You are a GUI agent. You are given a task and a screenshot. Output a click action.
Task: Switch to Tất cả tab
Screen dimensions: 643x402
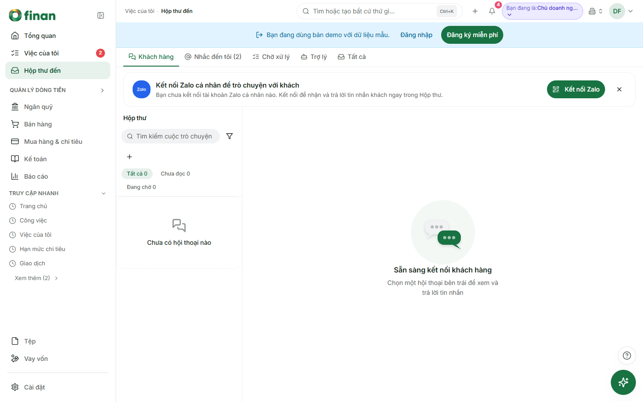[352, 57]
